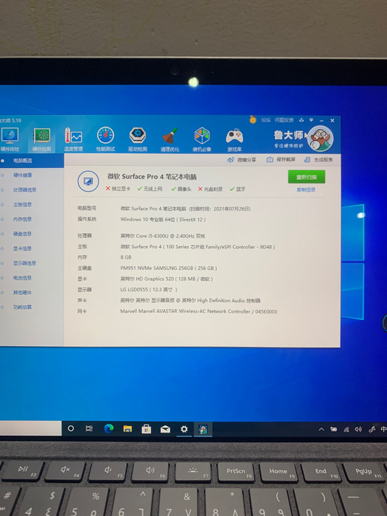
Task: Click the 无线上网 status indicator
Action: [150, 189]
